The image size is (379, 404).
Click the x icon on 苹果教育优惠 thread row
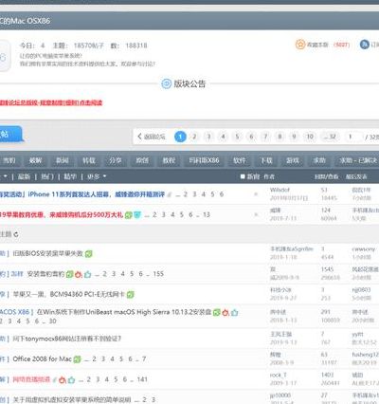[x=256, y=214]
